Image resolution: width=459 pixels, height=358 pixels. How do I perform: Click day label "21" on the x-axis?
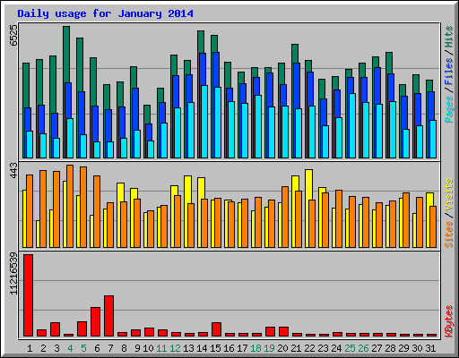click(296, 348)
